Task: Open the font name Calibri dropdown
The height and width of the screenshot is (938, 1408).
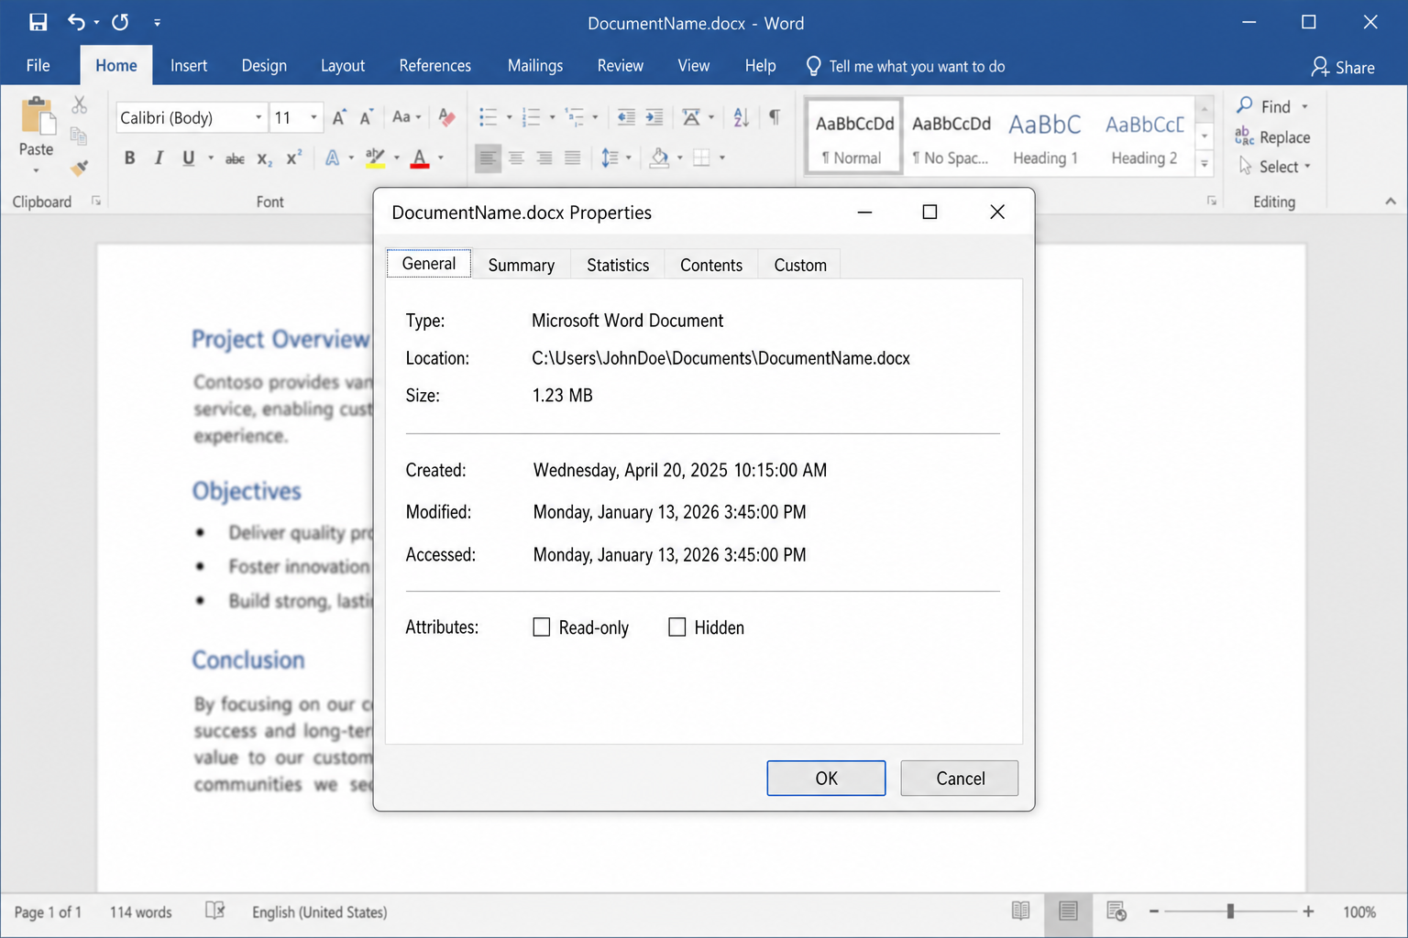Action: coord(258,117)
